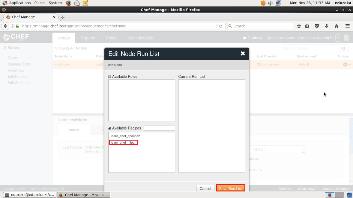Screen dimensions: 353x198
Task: Click the mail launcher in top panel
Action: coord(77,3)
